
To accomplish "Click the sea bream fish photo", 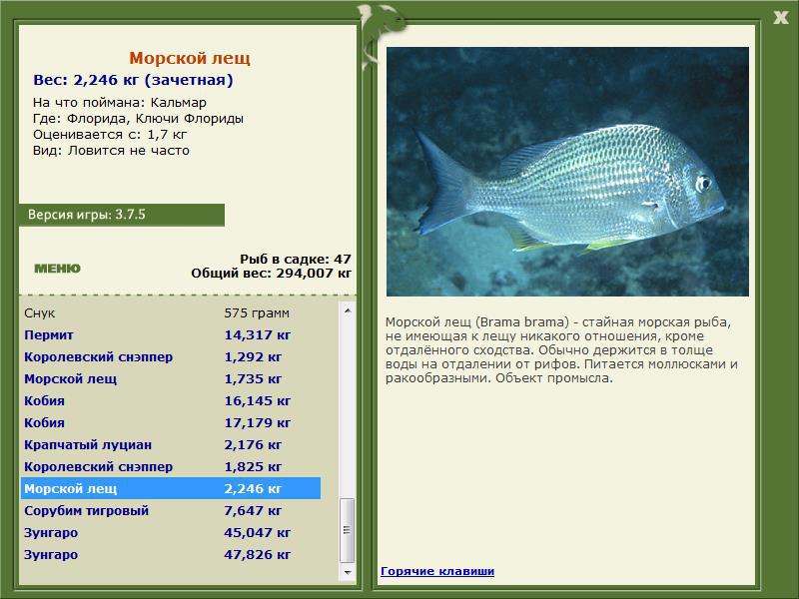I will (567, 172).
